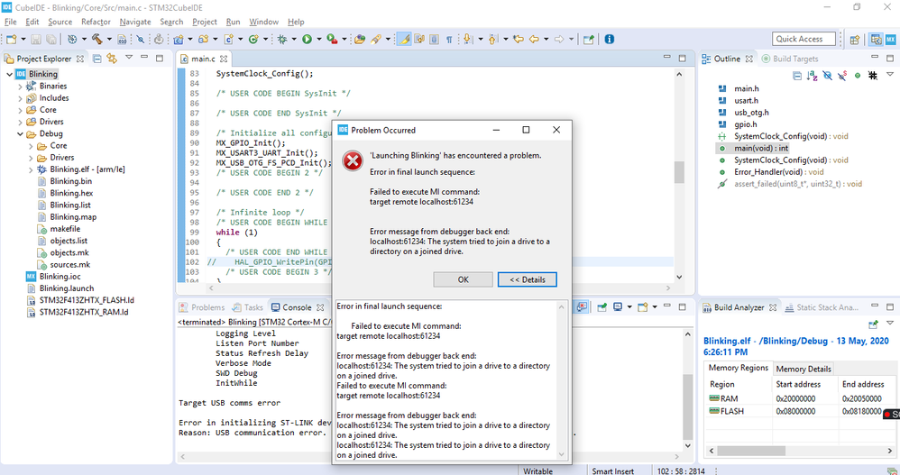This screenshot has width=900, height=475.
Task: Select STM32F413ZHTX_FLASH.ld file
Action: pyautogui.click(x=81, y=300)
